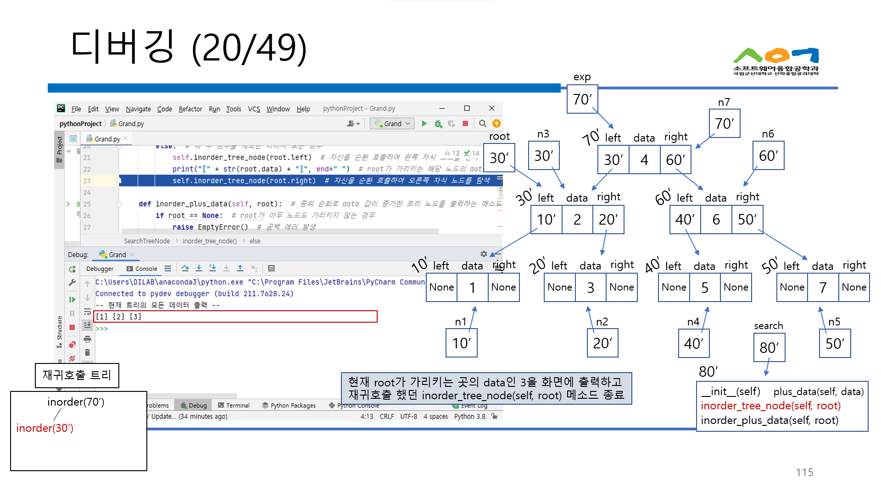881x495 pixels.
Task: Open Grand run configuration dropdown
Action: tap(393, 124)
